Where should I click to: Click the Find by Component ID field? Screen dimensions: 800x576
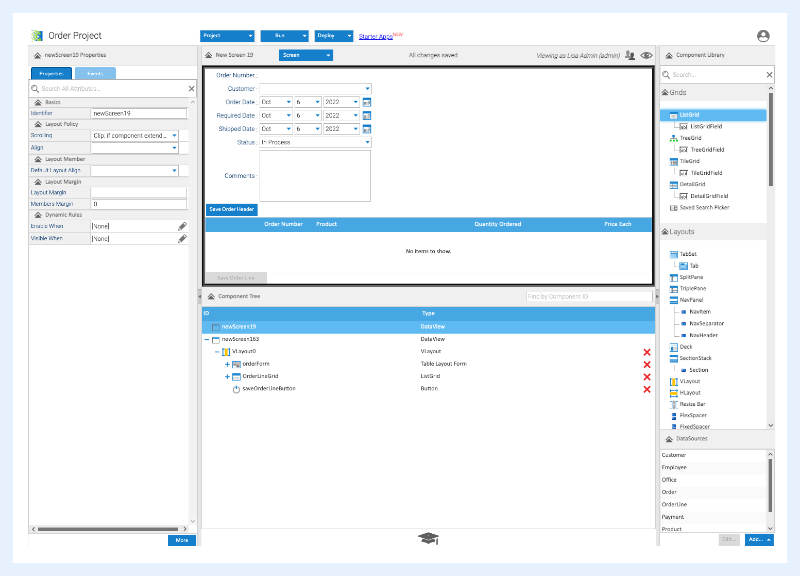589,296
